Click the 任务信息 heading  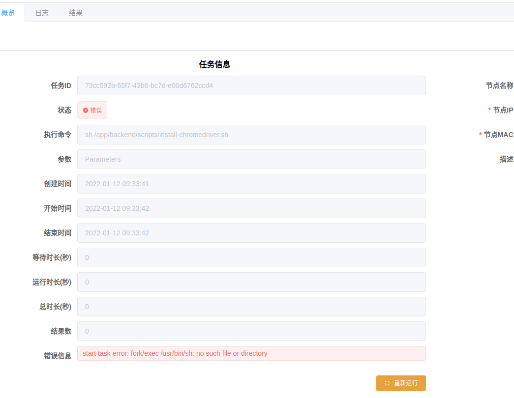coord(215,64)
